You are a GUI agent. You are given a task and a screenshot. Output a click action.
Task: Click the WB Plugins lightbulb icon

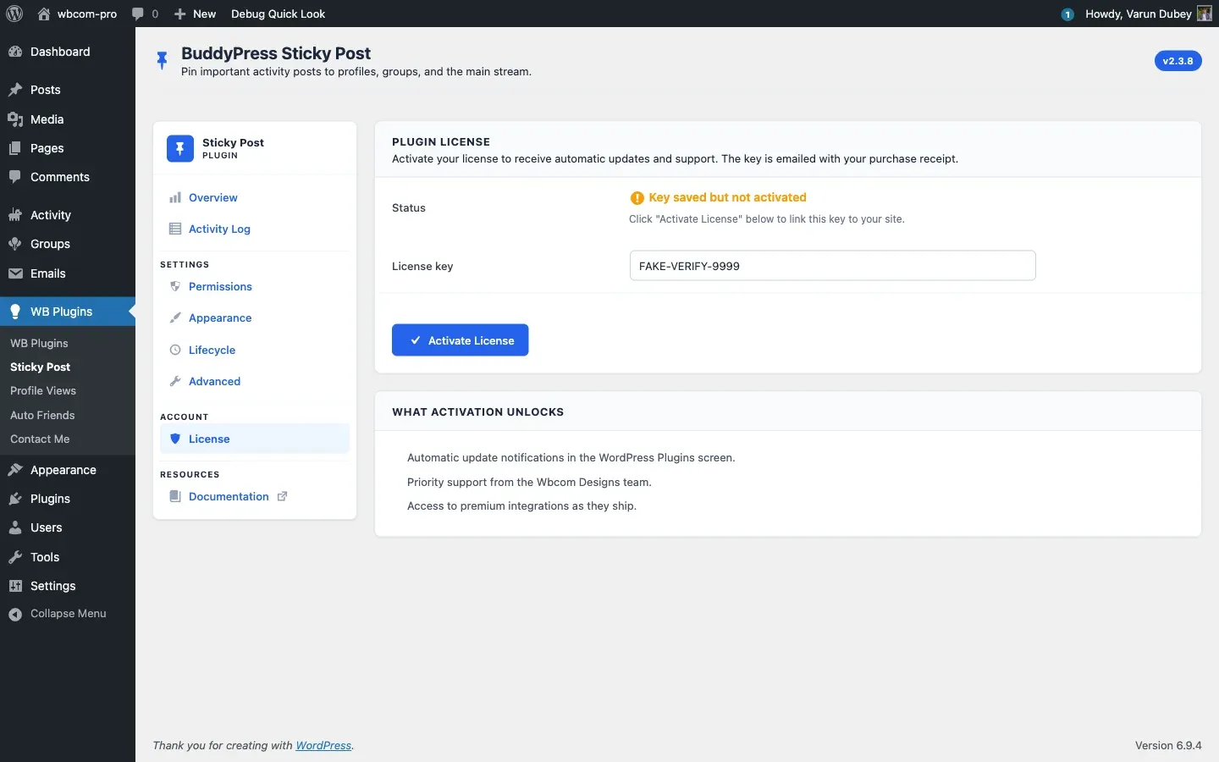point(15,312)
